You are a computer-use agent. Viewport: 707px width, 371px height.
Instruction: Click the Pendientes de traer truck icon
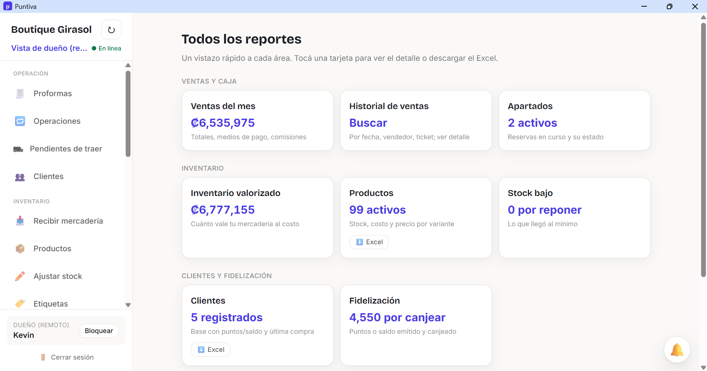[18, 149]
